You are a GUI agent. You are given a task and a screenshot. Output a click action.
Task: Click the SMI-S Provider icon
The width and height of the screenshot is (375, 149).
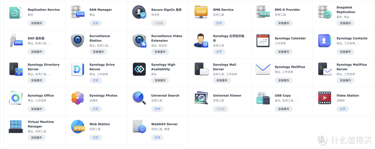pos(263,12)
